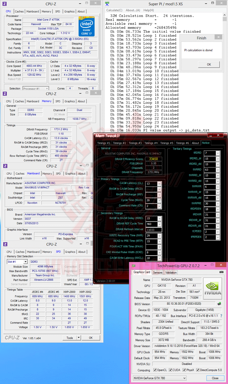Open the tRDWR_dd value dropdown
The height and width of the screenshot is (384, 228).
coord(218,226)
